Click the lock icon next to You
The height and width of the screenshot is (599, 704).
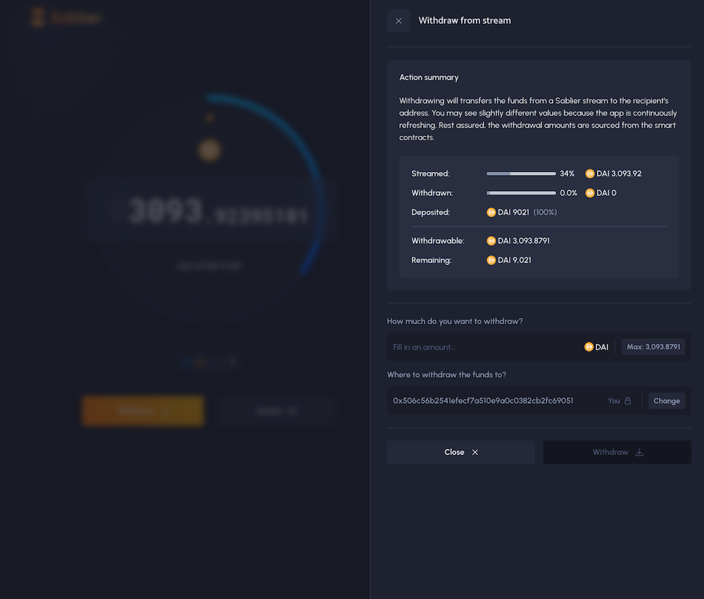click(x=627, y=400)
